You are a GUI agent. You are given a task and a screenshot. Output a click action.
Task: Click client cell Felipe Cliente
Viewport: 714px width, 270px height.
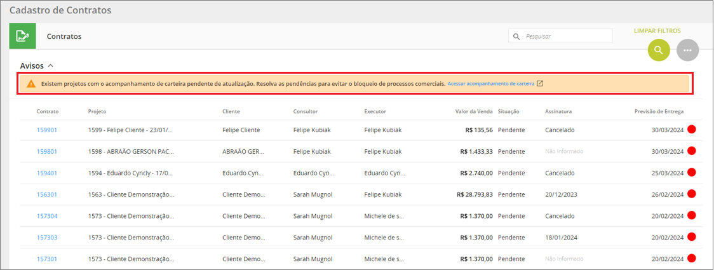click(x=241, y=130)
